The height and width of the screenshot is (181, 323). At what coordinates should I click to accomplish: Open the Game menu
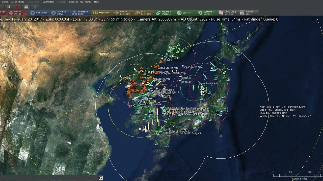click(x=5, y=2)
